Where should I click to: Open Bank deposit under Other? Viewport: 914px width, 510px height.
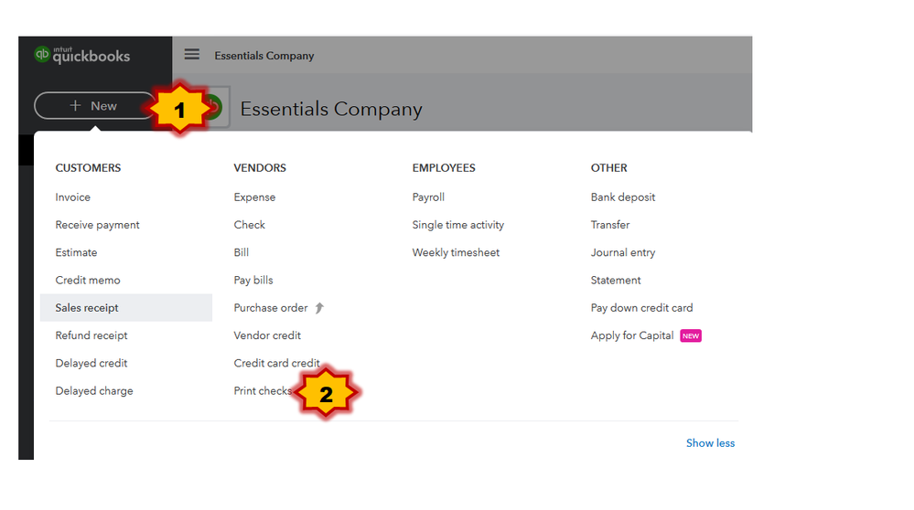pyautogui.click(x=623, y=197)
